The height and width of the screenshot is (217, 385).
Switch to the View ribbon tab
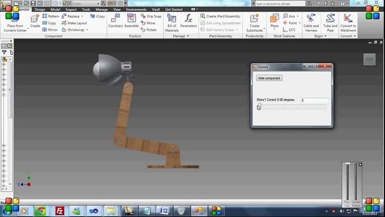click(x=117, y=10)
